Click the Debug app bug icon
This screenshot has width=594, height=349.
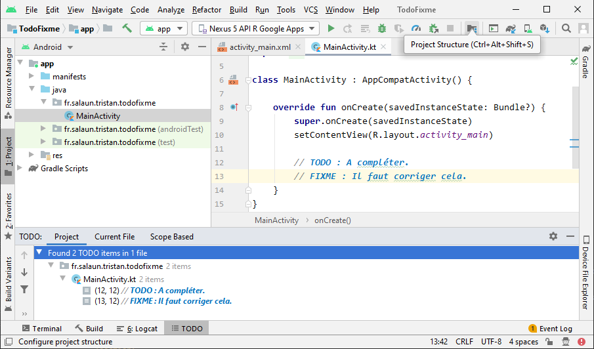381,28
